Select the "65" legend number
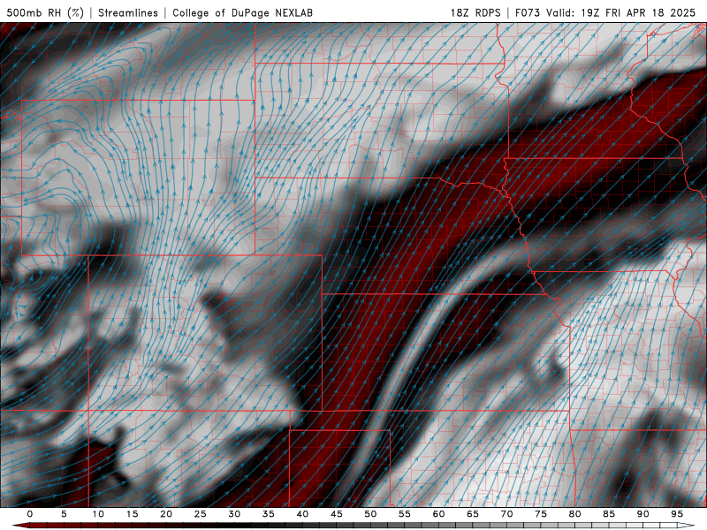Image resolution: width=707 pixels, height=530 pixels. [473, 514]
